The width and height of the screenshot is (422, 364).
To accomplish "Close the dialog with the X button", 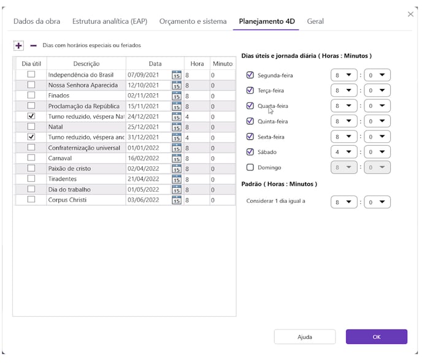I will [410, 14].
